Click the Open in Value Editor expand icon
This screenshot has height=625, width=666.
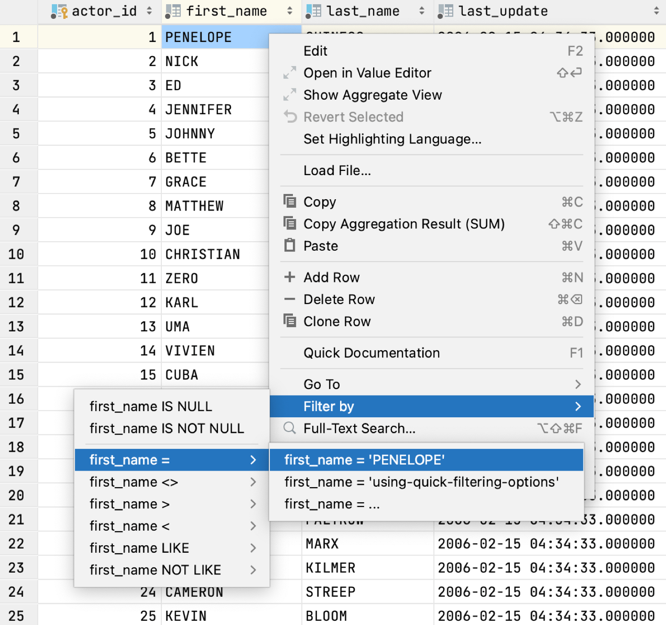[290, 73]
